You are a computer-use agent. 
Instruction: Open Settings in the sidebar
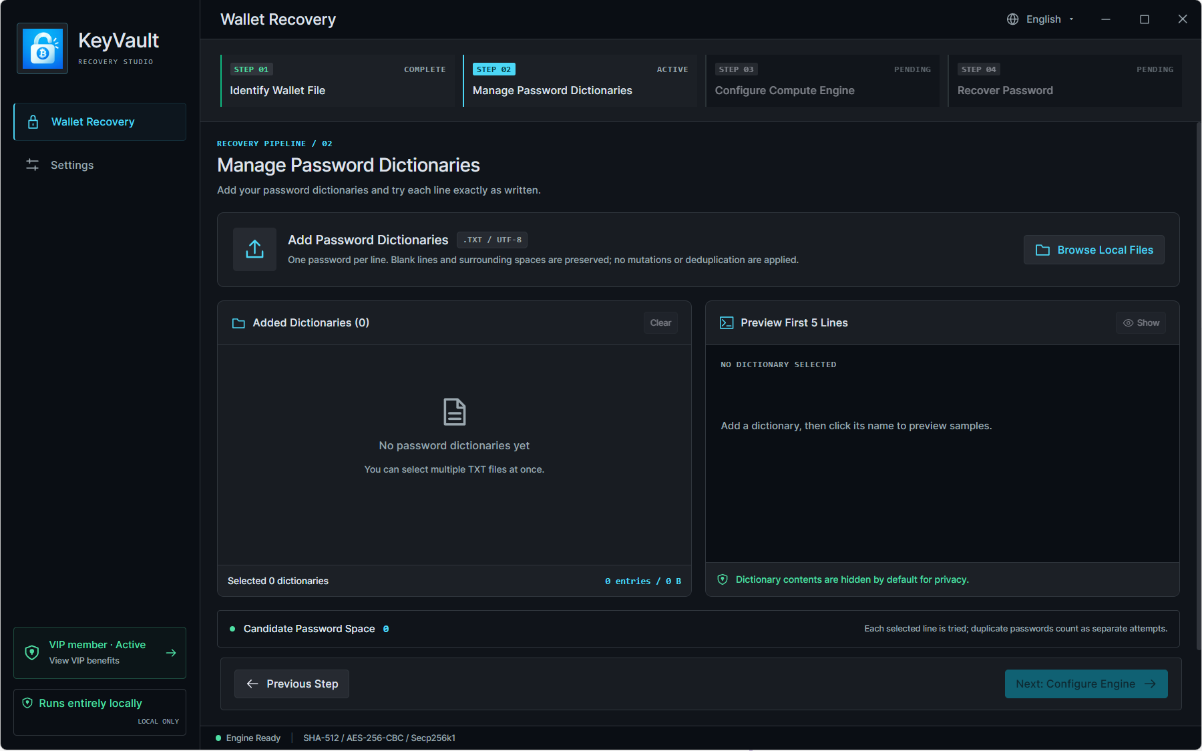coord(99,165)
